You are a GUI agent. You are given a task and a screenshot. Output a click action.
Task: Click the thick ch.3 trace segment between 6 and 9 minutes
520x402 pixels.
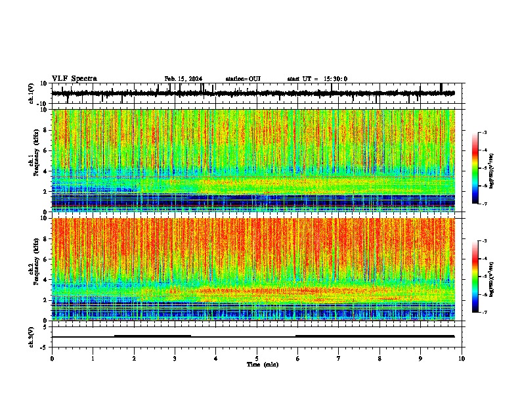point(375,336)
